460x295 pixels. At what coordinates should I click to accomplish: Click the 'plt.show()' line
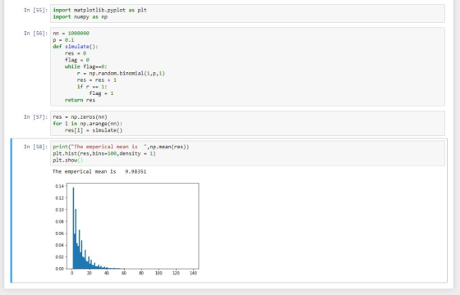pos(68,161)
